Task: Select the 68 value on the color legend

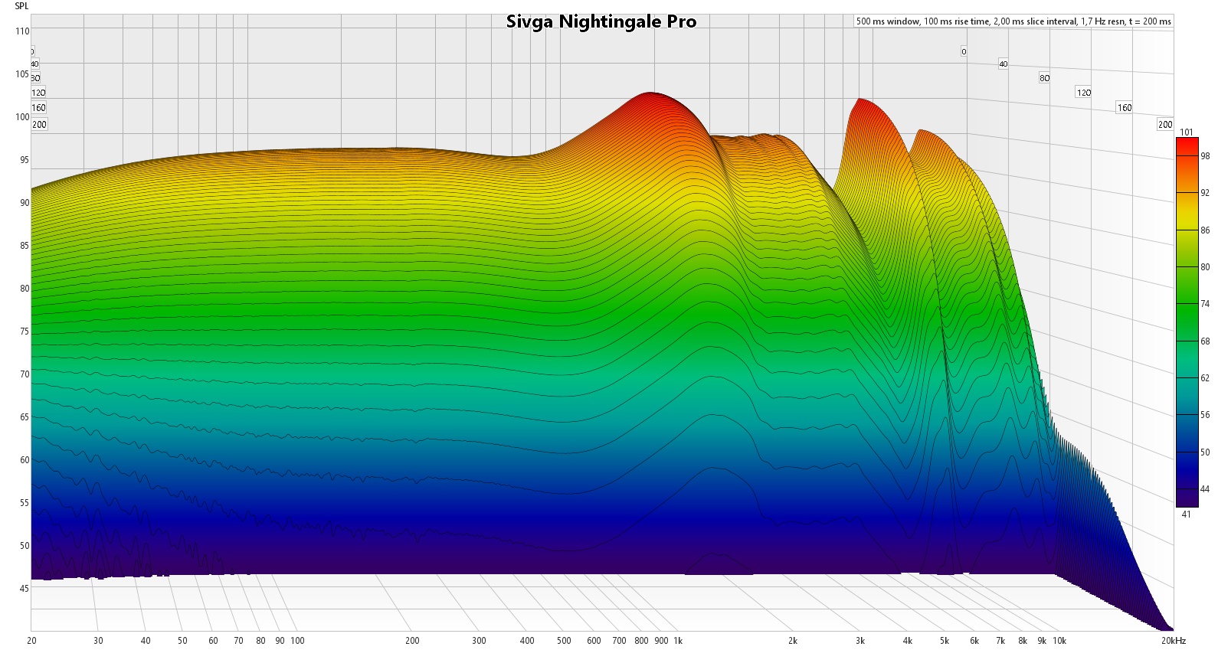Action: 1205,341
